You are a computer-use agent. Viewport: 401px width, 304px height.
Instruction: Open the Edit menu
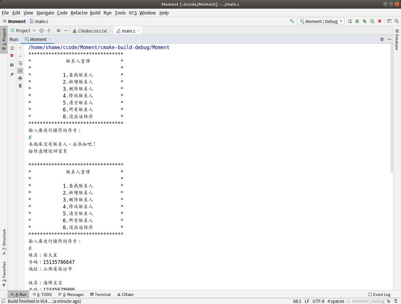point(16,13)
